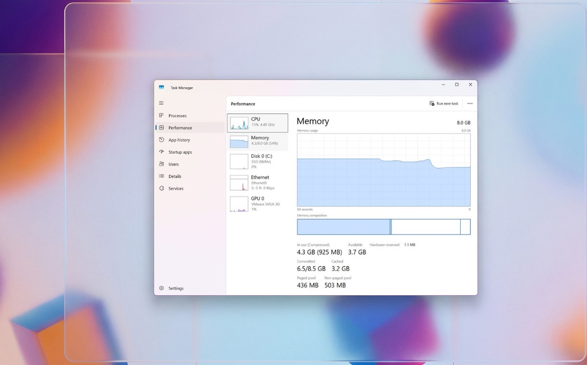Click the Users people icon
The image size is (587, 365).
[x=161, y=164]
